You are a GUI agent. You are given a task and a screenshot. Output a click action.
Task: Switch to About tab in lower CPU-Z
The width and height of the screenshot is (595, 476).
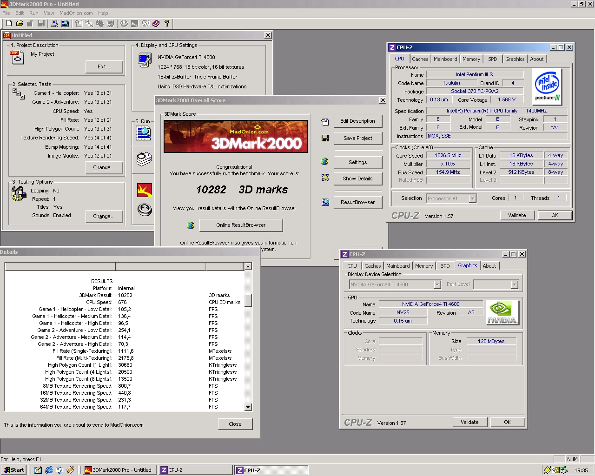click(x=489, y=266)
